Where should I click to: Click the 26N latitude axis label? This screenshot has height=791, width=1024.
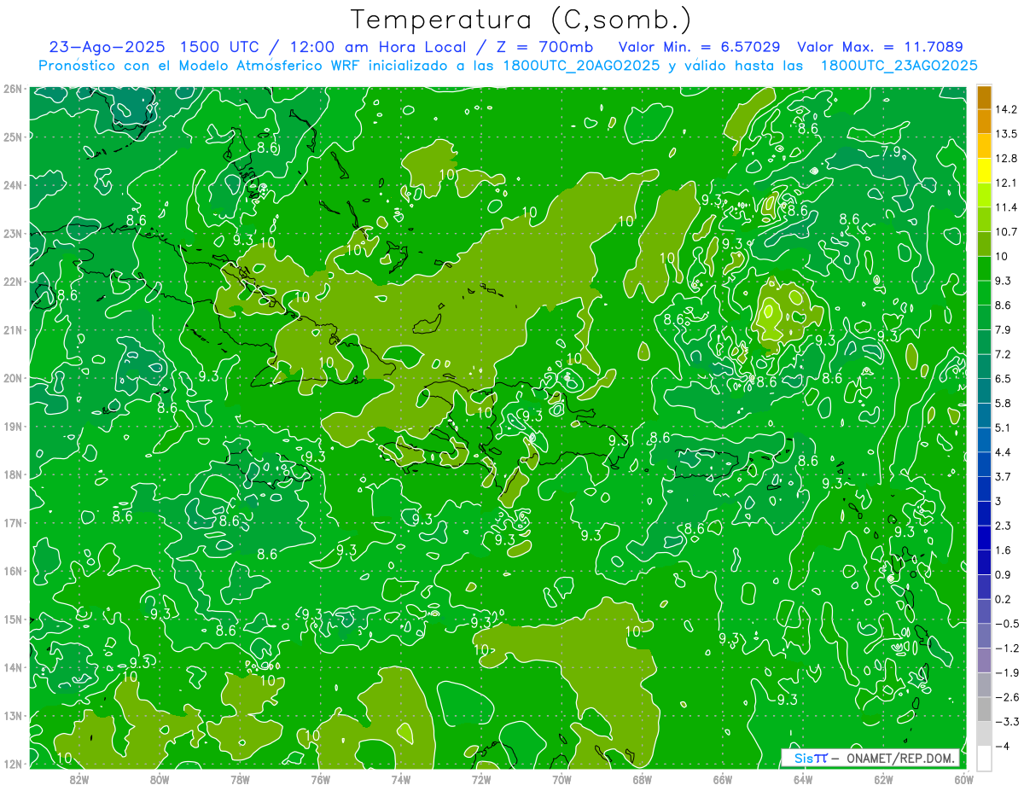pyautogui.click(x=12, y=88)
